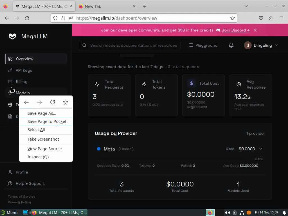The image size is (288, 216).
Task: Choose View Page Source
Action: (x=46, y=149)
